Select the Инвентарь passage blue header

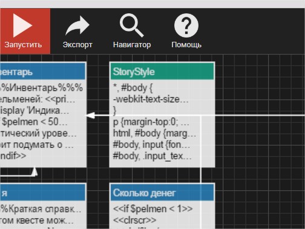[43, 71]
